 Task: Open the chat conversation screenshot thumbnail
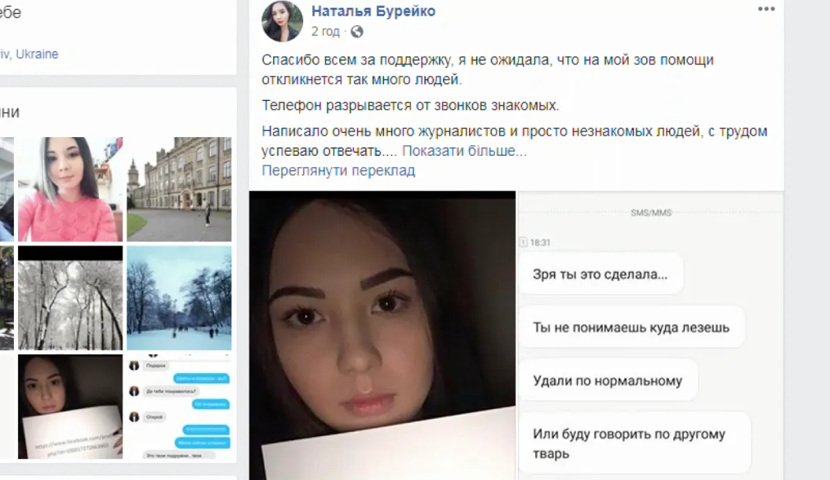(x=179, y=406)
